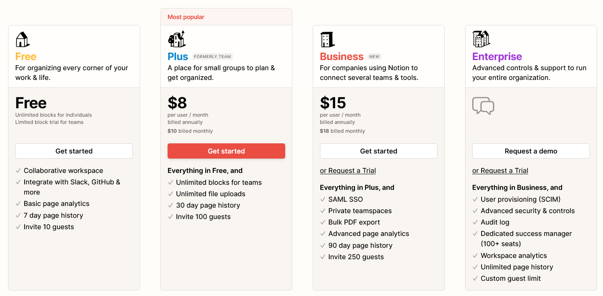Image resolution: width=603 pixels, height=296 pixels.
Task: Click the $15 Business price
Action: pos(333,103)
